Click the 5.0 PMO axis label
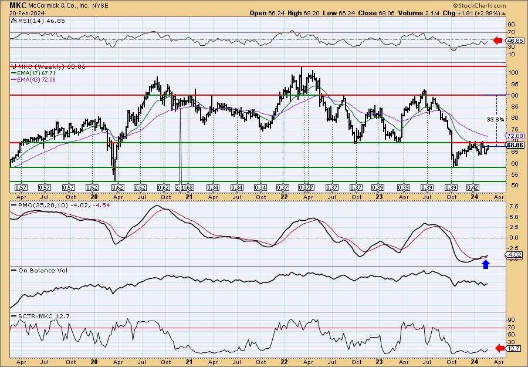The height and width of the screenshot is (367, 528). [x=513, y=217]
